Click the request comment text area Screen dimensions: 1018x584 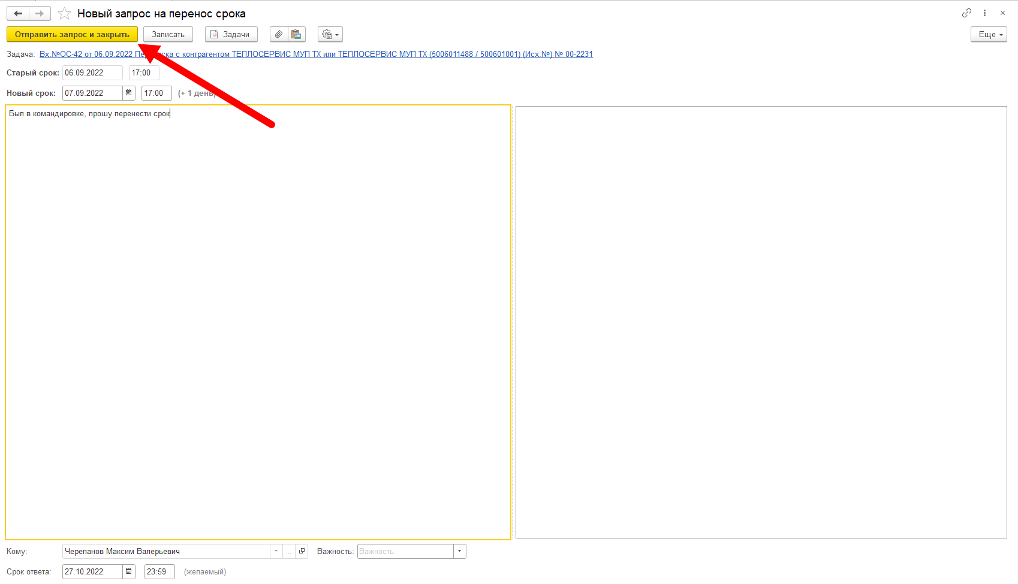pyautogui.click(x=258, y=322)
